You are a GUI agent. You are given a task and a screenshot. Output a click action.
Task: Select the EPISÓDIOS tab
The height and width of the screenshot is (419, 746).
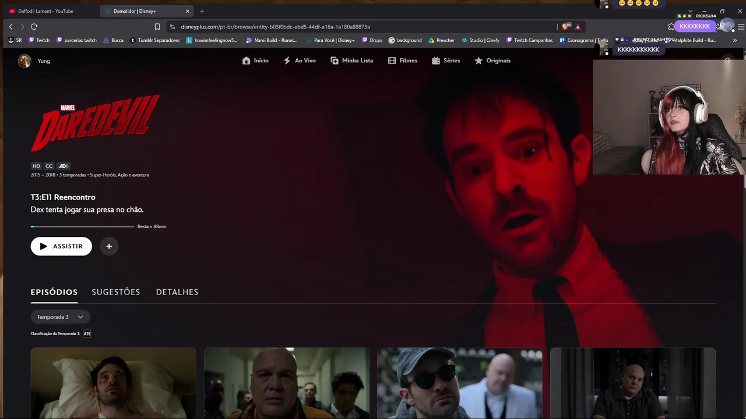coord(54,292)
